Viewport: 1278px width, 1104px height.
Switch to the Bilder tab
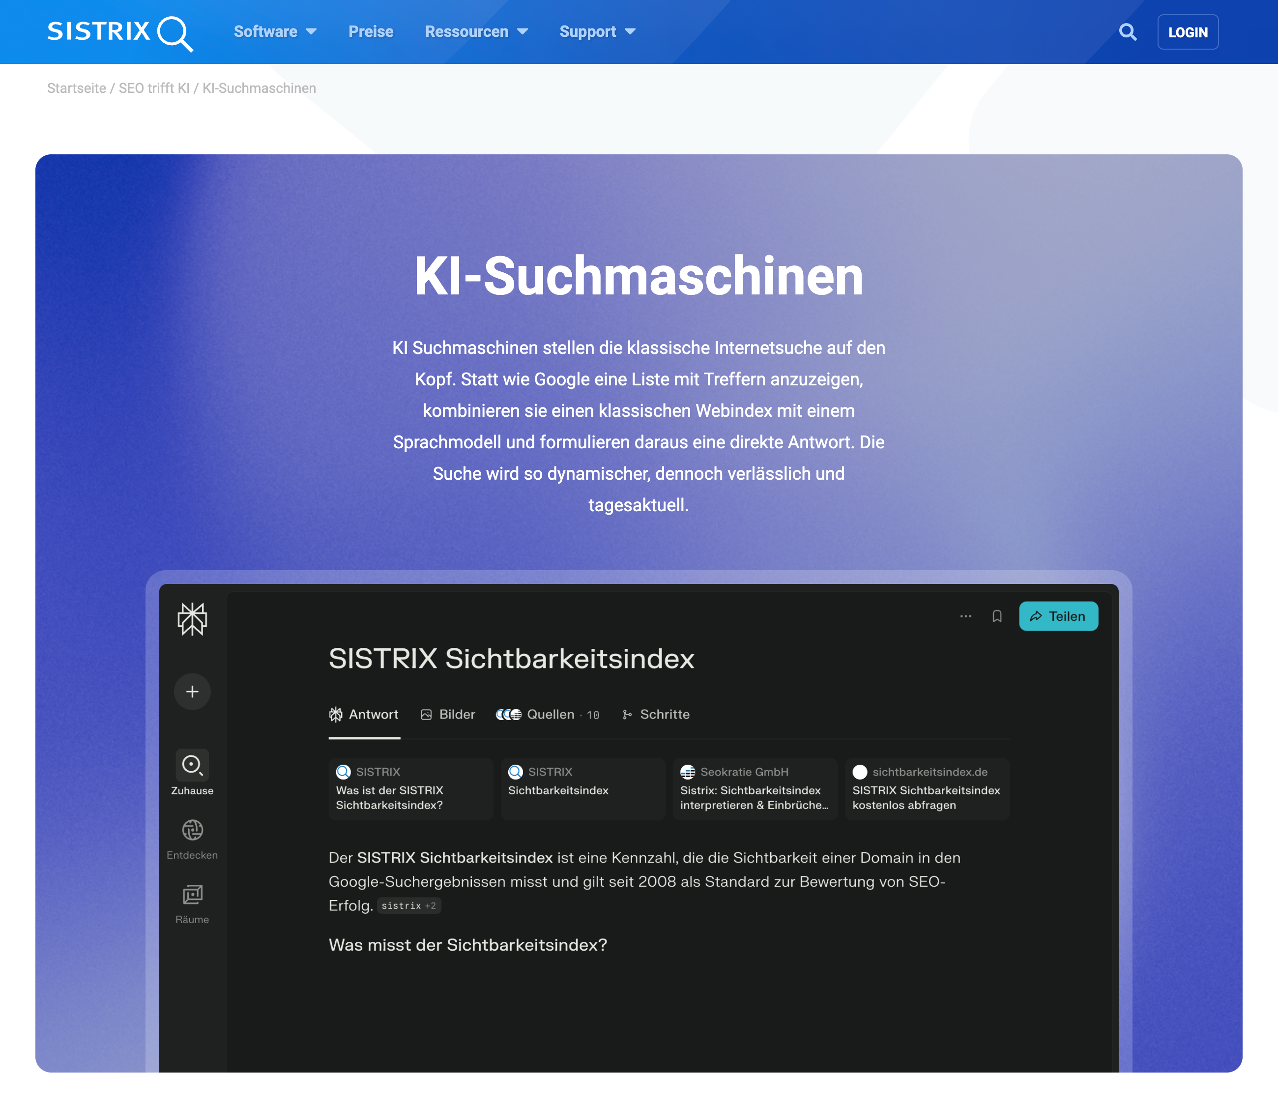[448, 714]
